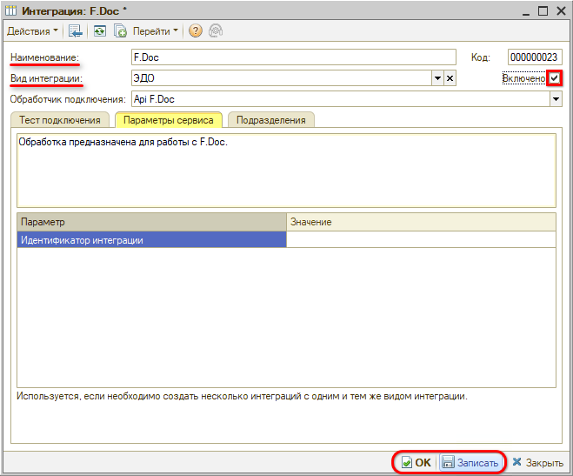This screenshot has width=573, height=476.
Task: Switch to the Тест подключения tab
Action: (x=60, y=120)
